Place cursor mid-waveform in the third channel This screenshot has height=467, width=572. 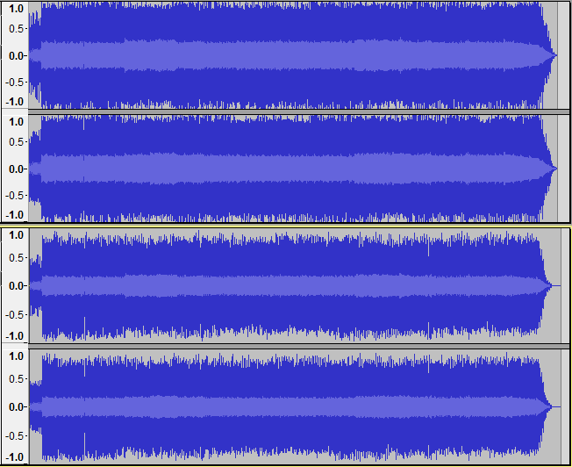(290, 285)
